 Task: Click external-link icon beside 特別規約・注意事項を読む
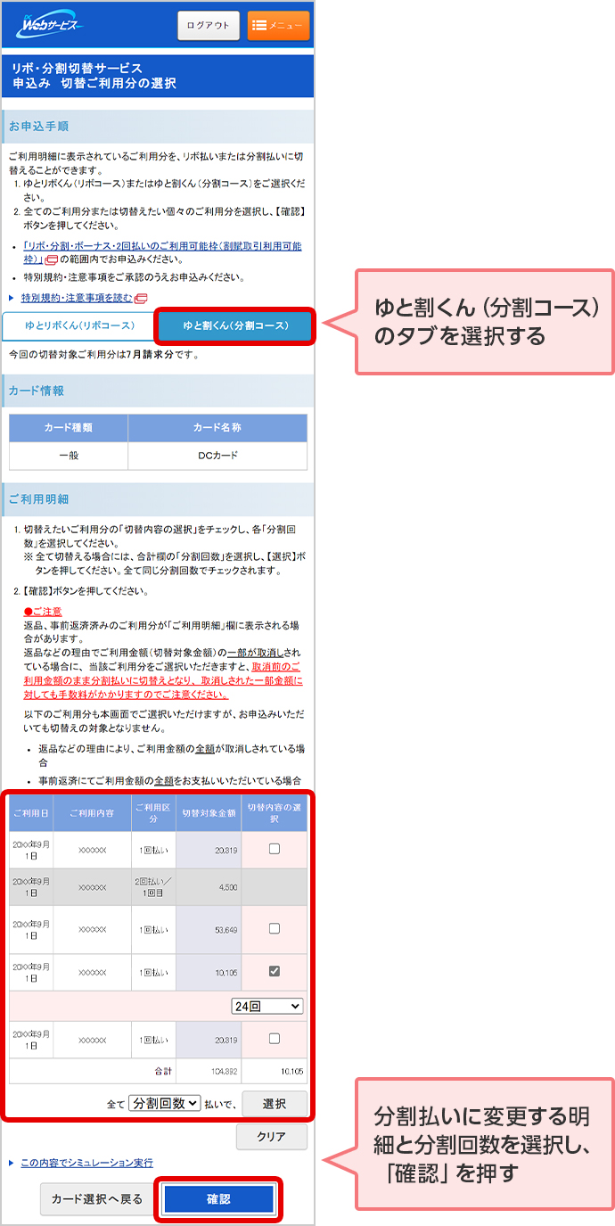pyautogui.click(x=141, y=298)
